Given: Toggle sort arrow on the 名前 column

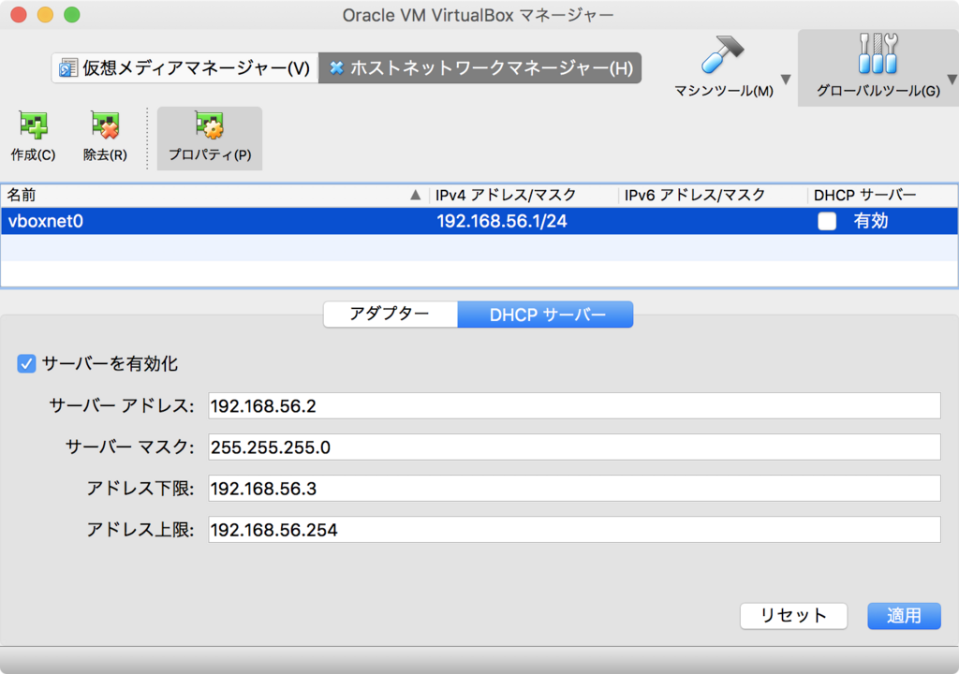Looking at the screenshot, I should tap(415, 195).
